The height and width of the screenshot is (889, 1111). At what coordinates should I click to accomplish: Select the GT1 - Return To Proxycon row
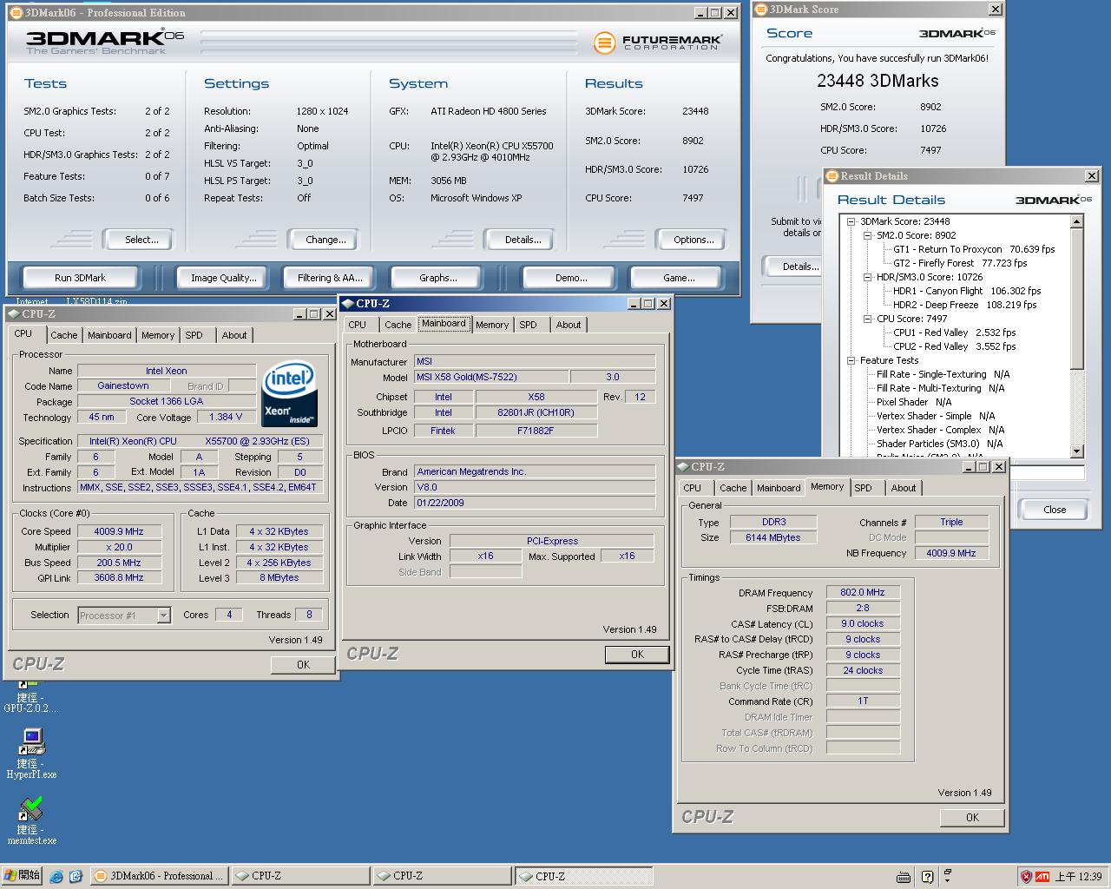click(x=974, y=249)
